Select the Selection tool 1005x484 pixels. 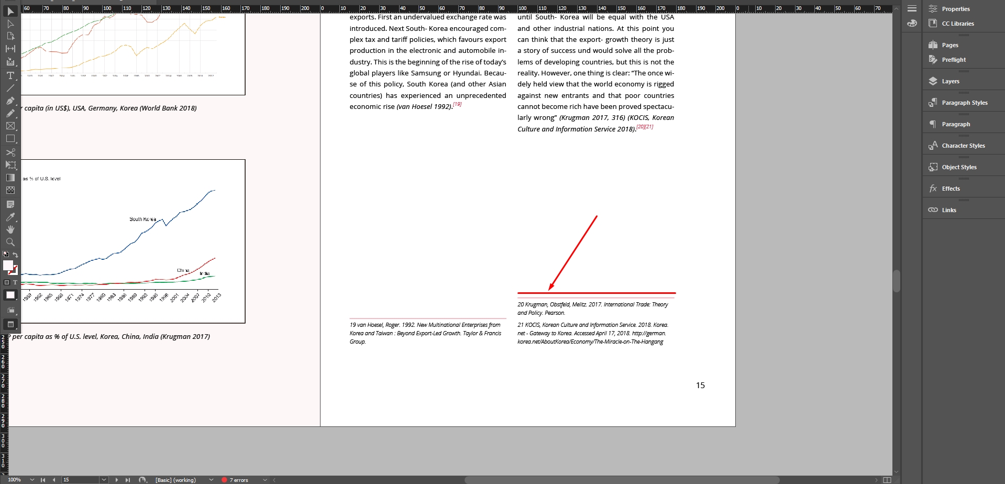[10, 11]
